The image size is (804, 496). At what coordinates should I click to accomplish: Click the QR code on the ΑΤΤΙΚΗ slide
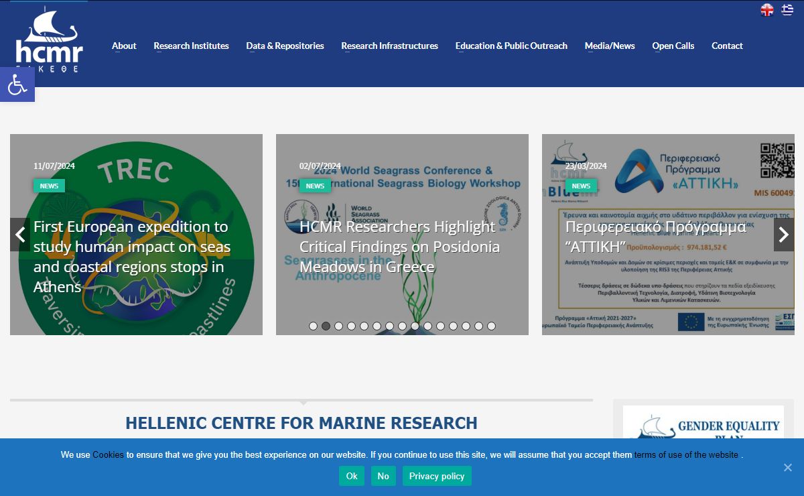pyautogui.click(x=777, y=160)
